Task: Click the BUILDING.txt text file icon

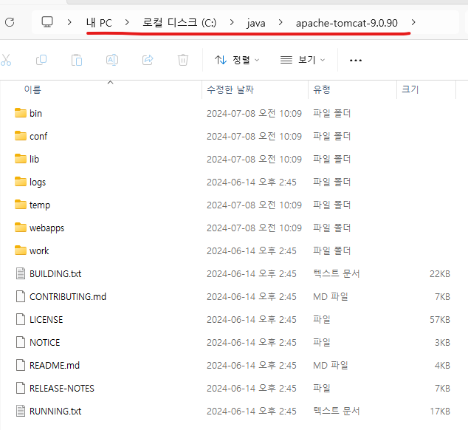Action: pos(21,273)
